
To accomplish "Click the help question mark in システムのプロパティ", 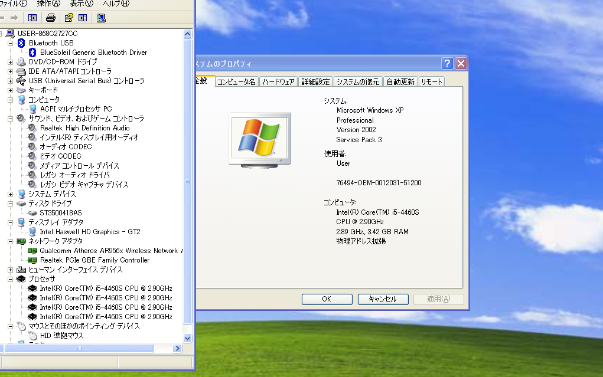I will [x=447, y=63].
